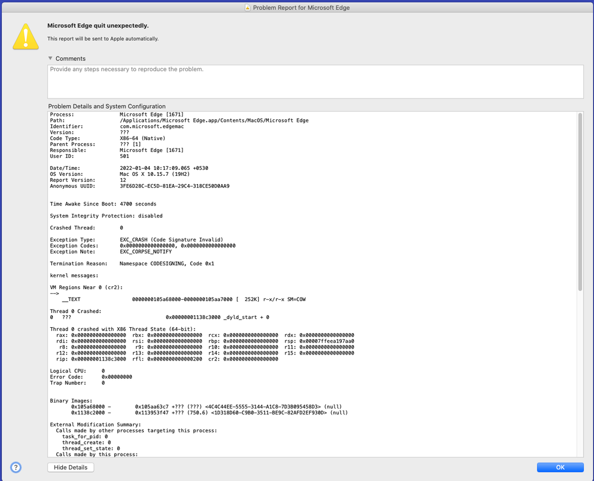Viewport: 594px width, 481px height.
Task: Click the 'Trap Number: 0' line
Action: tap(77, 383)
